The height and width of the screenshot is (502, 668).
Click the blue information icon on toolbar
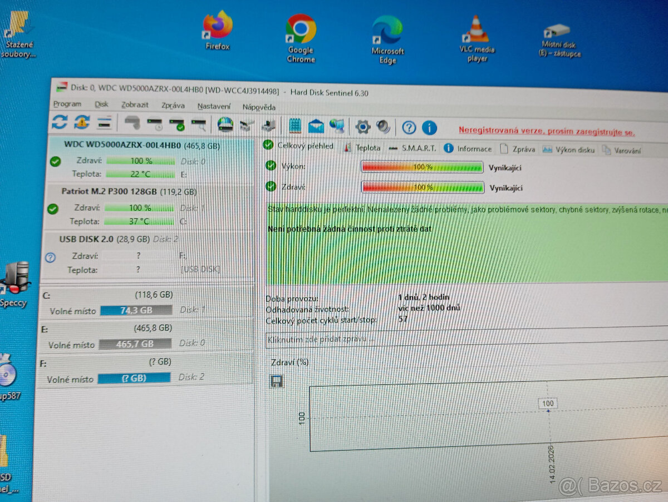pos(429,127)
